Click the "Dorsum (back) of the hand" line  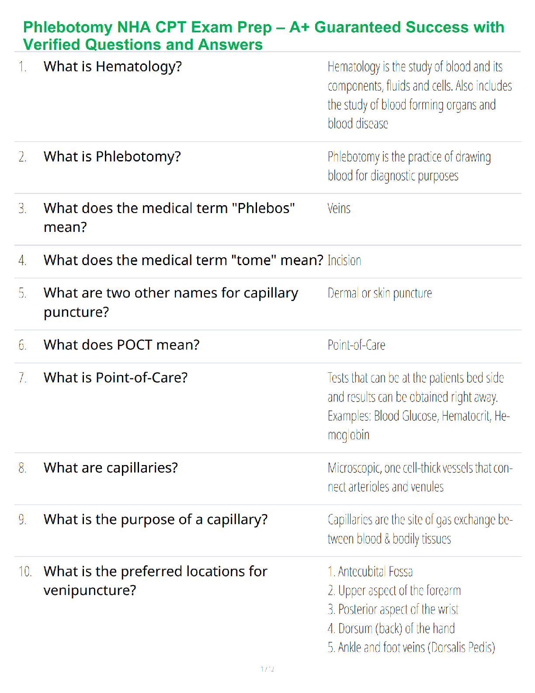pos(391,629)
